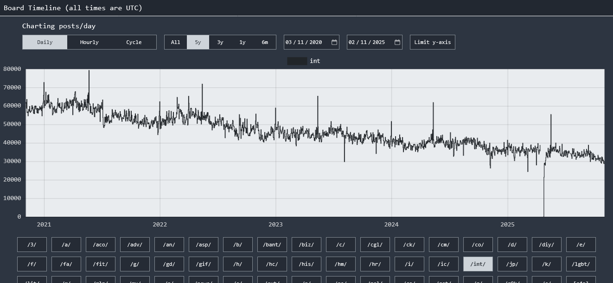The width and height of the screenshot is (613, 283).
Task: Select the /asp/ board
Action: (204, 245)
